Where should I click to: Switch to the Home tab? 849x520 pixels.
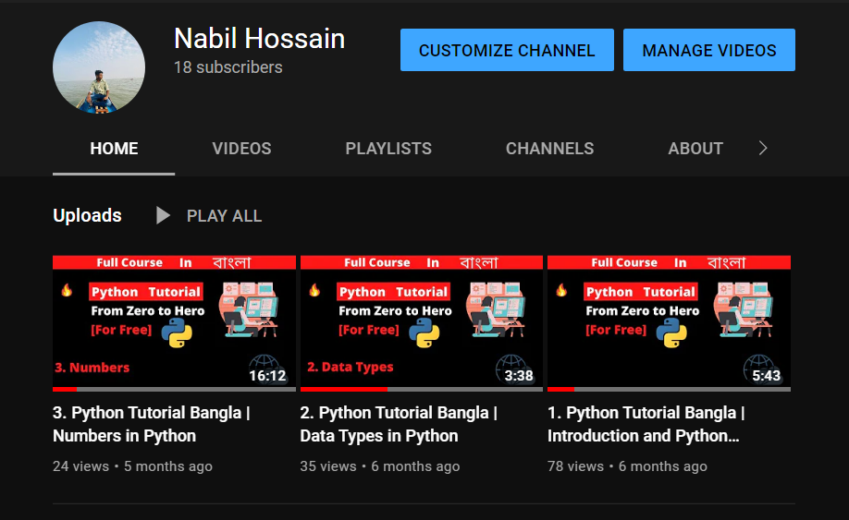(114, 149)
